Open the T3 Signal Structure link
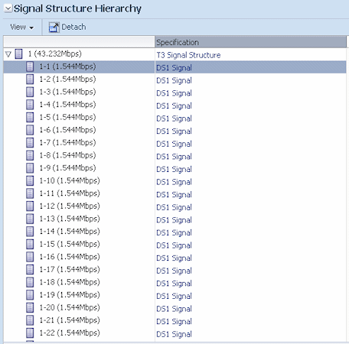This screenshot has height=344, width=349. pos(188,55)
